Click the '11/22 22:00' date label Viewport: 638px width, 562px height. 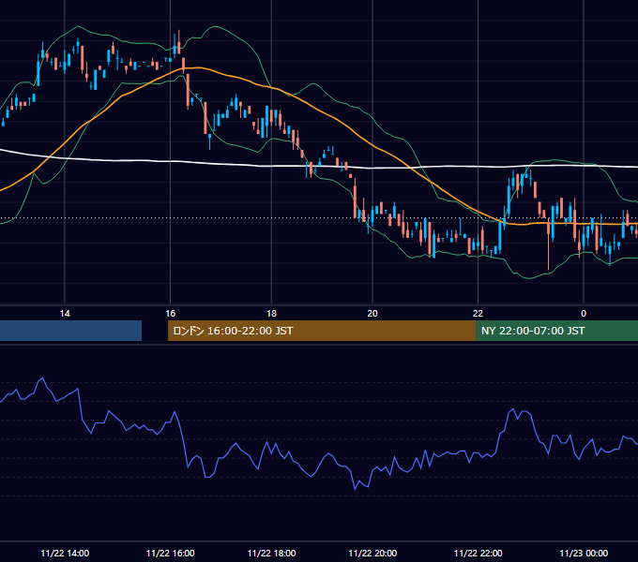(478, 553)
